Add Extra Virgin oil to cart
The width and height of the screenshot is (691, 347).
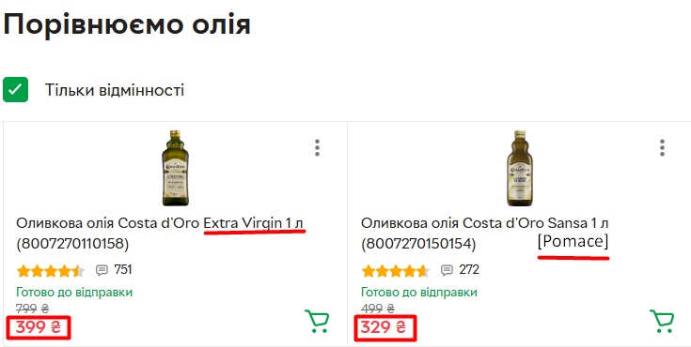(317, 322)
